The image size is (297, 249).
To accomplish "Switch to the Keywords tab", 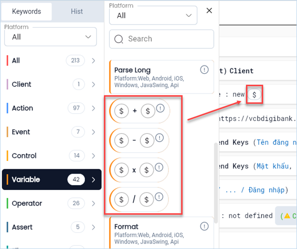I will (27, 11).
